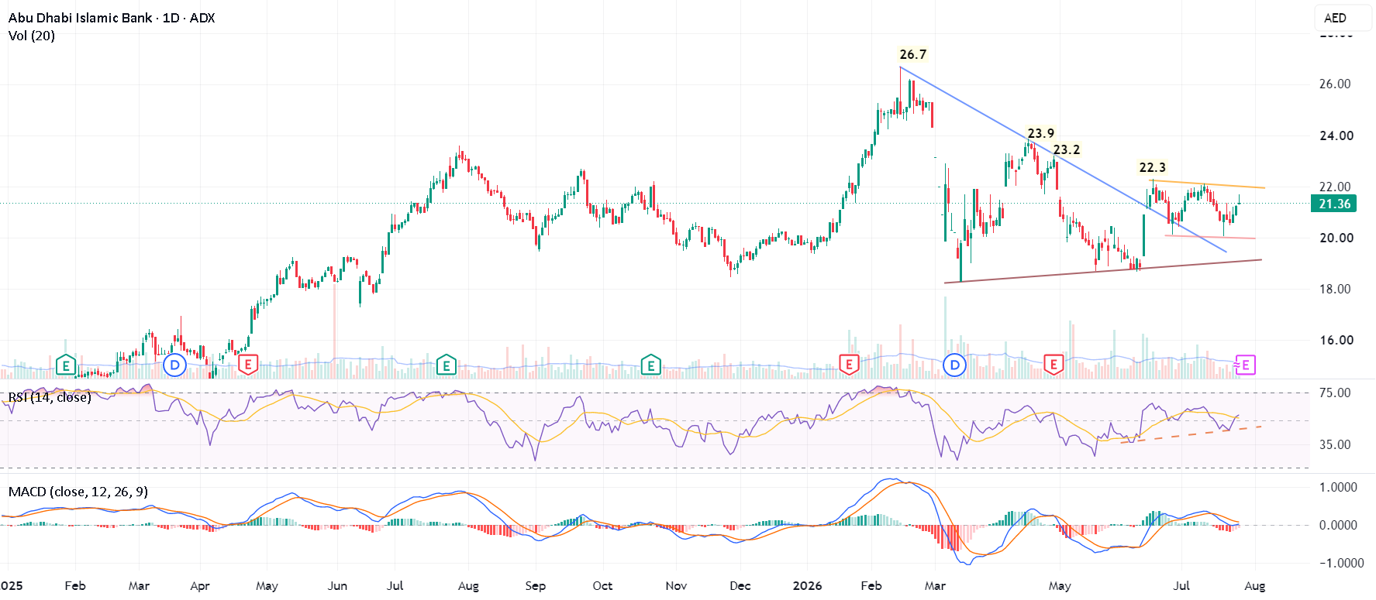Click the 16.00 price axis label
This screenshot has height=600, width=1376.
point(1336,340)
